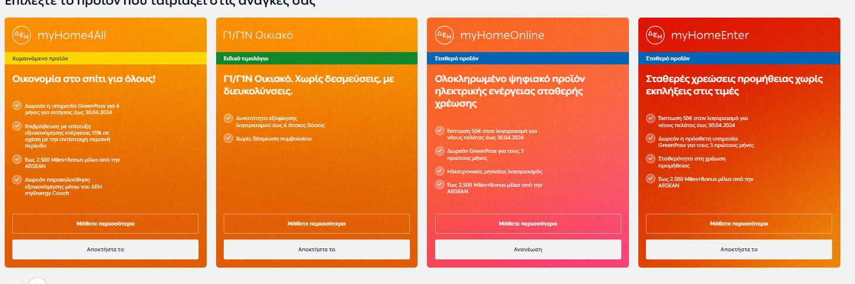Viewport: 855px width, 284px height.
Task: Click the 'myHomeEnter' card title
Action: tap(710, 36)
